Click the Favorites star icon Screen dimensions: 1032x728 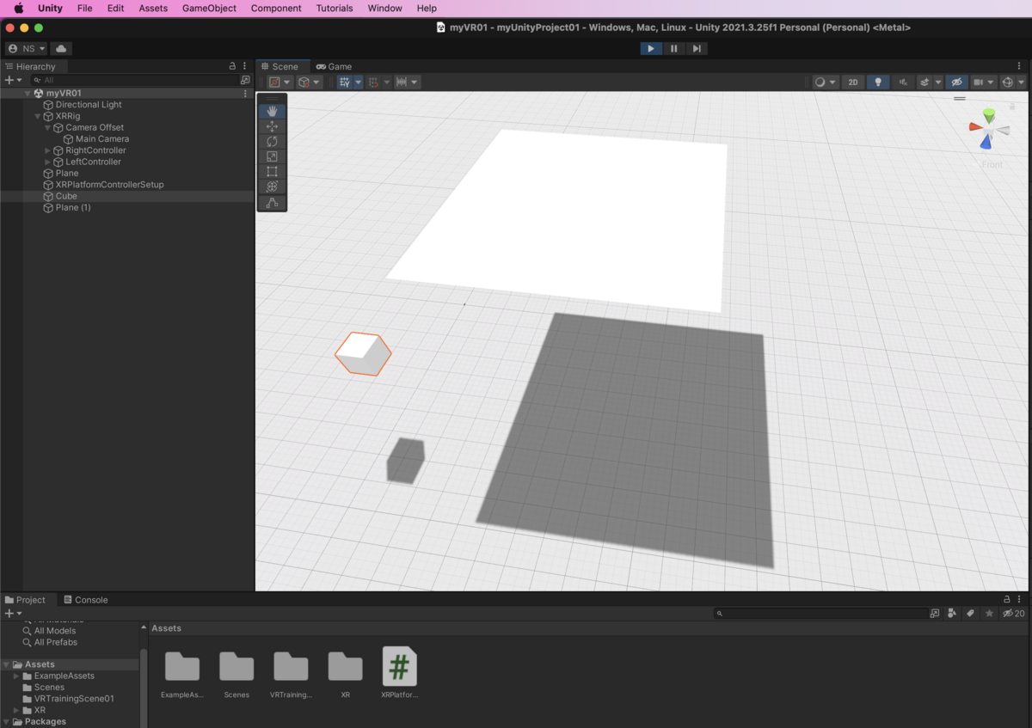989,614
